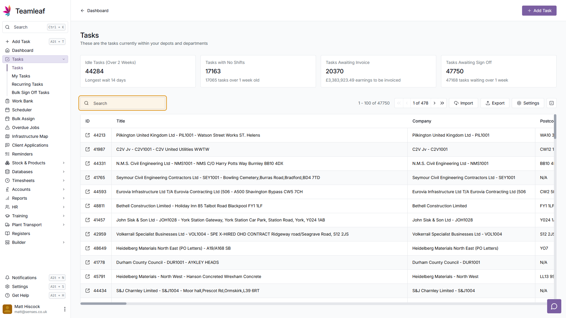Image resolution: width=566 pixels, height=318 pixels.
Task: Open Registers from sidebar
Action: [35, 233]
